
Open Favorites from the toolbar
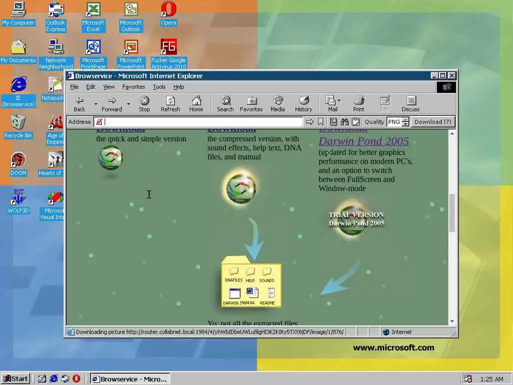pyautogui.click(x=251, y=104)
